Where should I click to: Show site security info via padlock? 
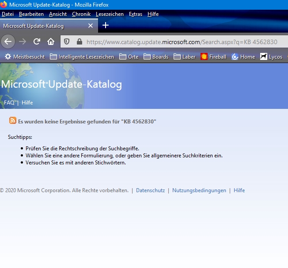click(80, 42)
